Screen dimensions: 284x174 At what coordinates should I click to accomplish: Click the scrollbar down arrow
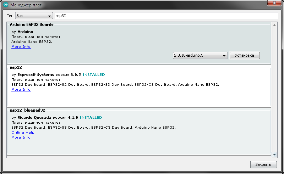point(274,155)
